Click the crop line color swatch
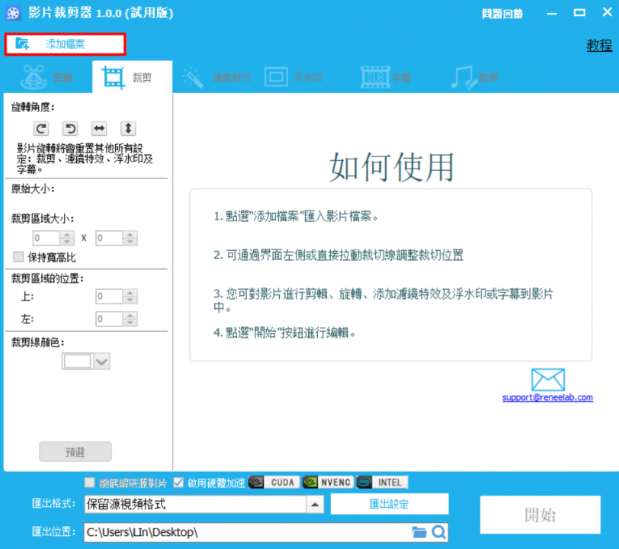Viewport: 619px width, 549px height. 78,361
